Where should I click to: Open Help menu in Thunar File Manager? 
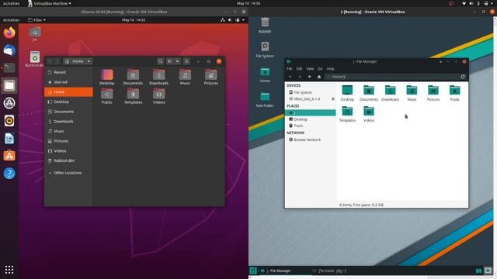pyautogui.click(x=330, y=69)
